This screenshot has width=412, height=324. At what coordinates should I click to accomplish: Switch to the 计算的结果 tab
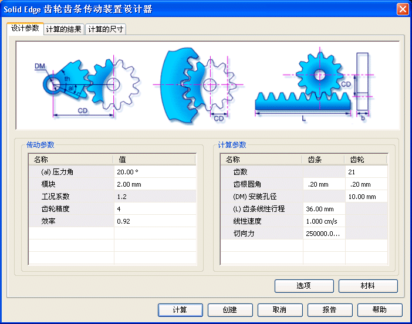(63, 29)
